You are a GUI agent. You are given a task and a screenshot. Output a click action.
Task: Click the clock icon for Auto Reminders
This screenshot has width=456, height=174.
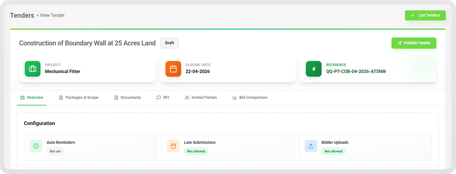(x=36, y=146)
